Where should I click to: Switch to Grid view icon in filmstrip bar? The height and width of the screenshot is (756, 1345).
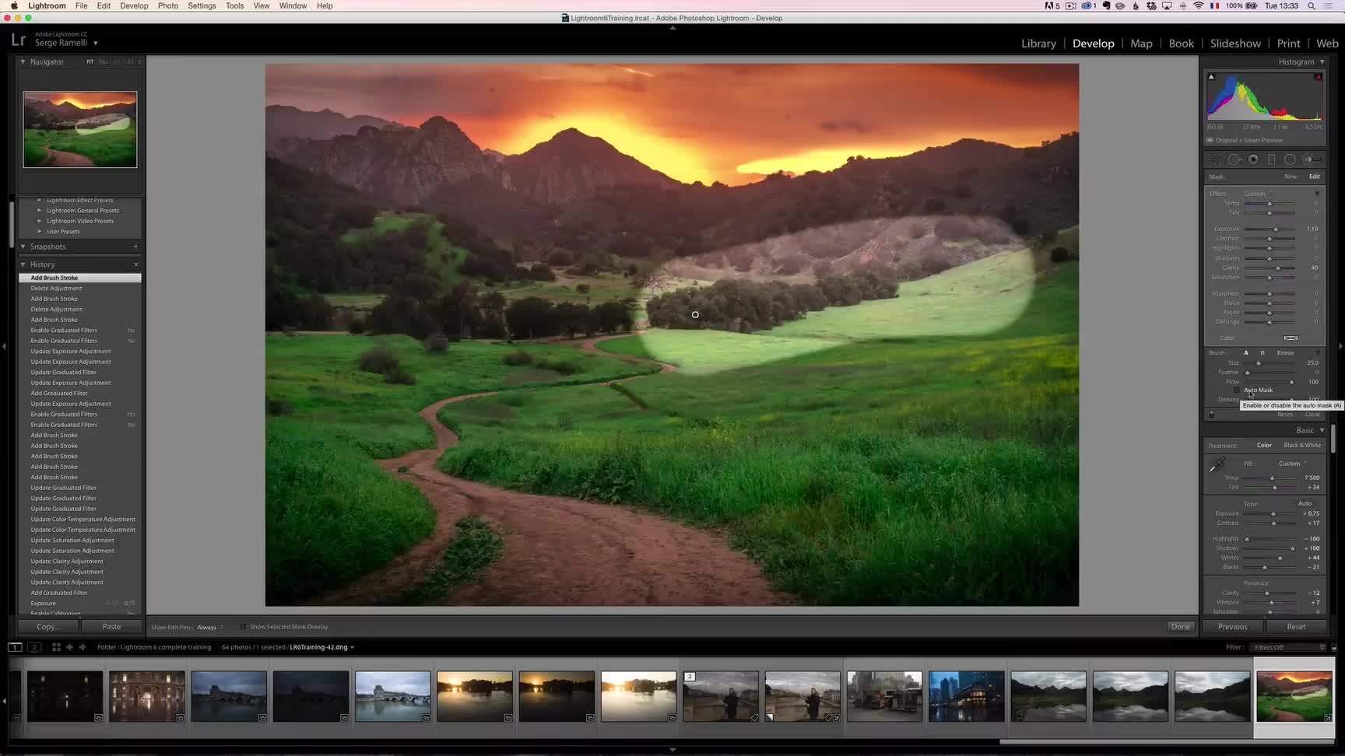[x=56, y=647]
